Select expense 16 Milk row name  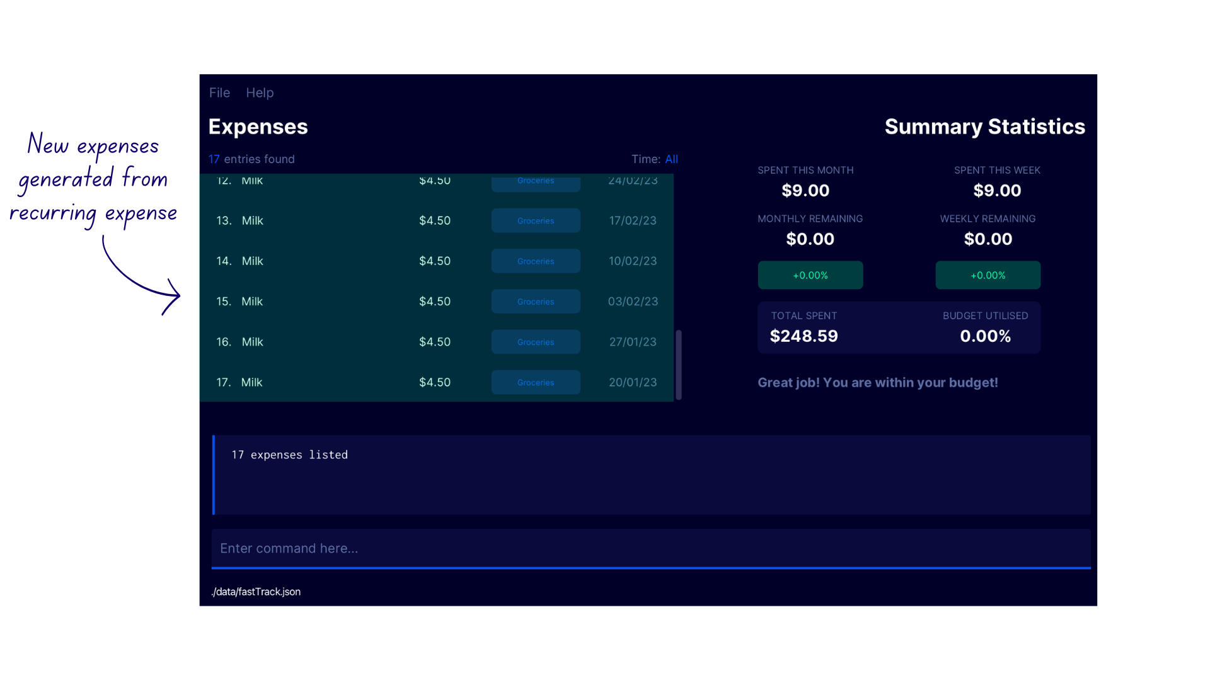coord(252,342)
